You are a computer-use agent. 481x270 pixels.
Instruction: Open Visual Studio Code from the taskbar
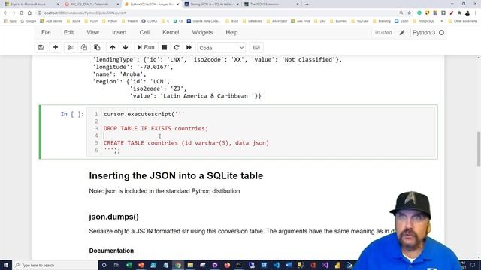276,265
